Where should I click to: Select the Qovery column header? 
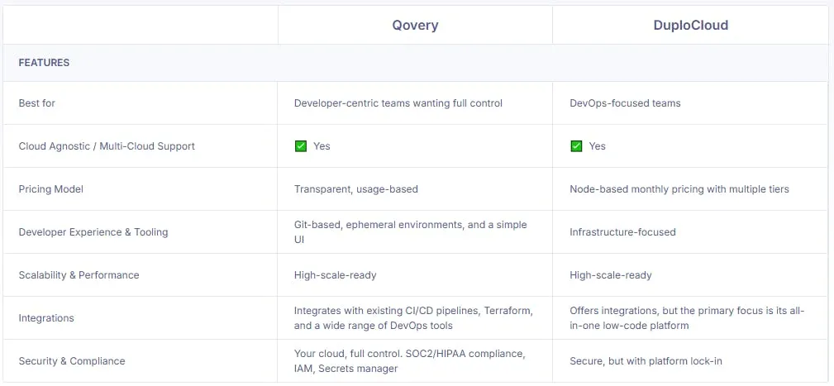(x=415, y=25)
